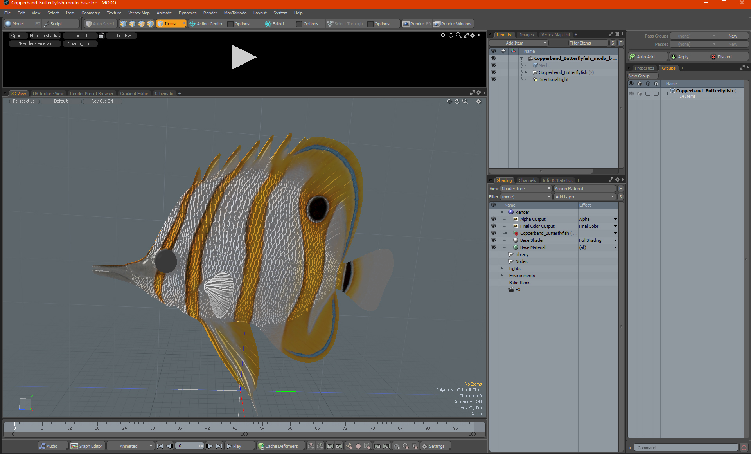751x454 pixels.
Task: Expand the Lights section in shader tree
Action: (501, 268)
